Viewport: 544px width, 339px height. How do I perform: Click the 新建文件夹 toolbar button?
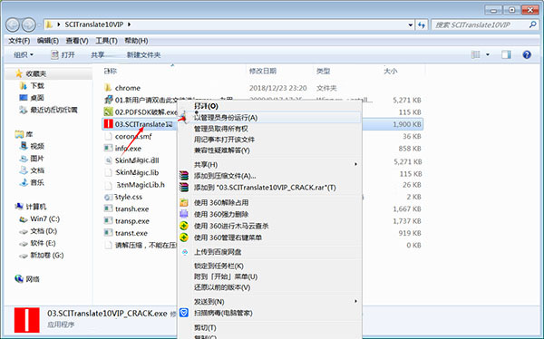click(143, 54)
